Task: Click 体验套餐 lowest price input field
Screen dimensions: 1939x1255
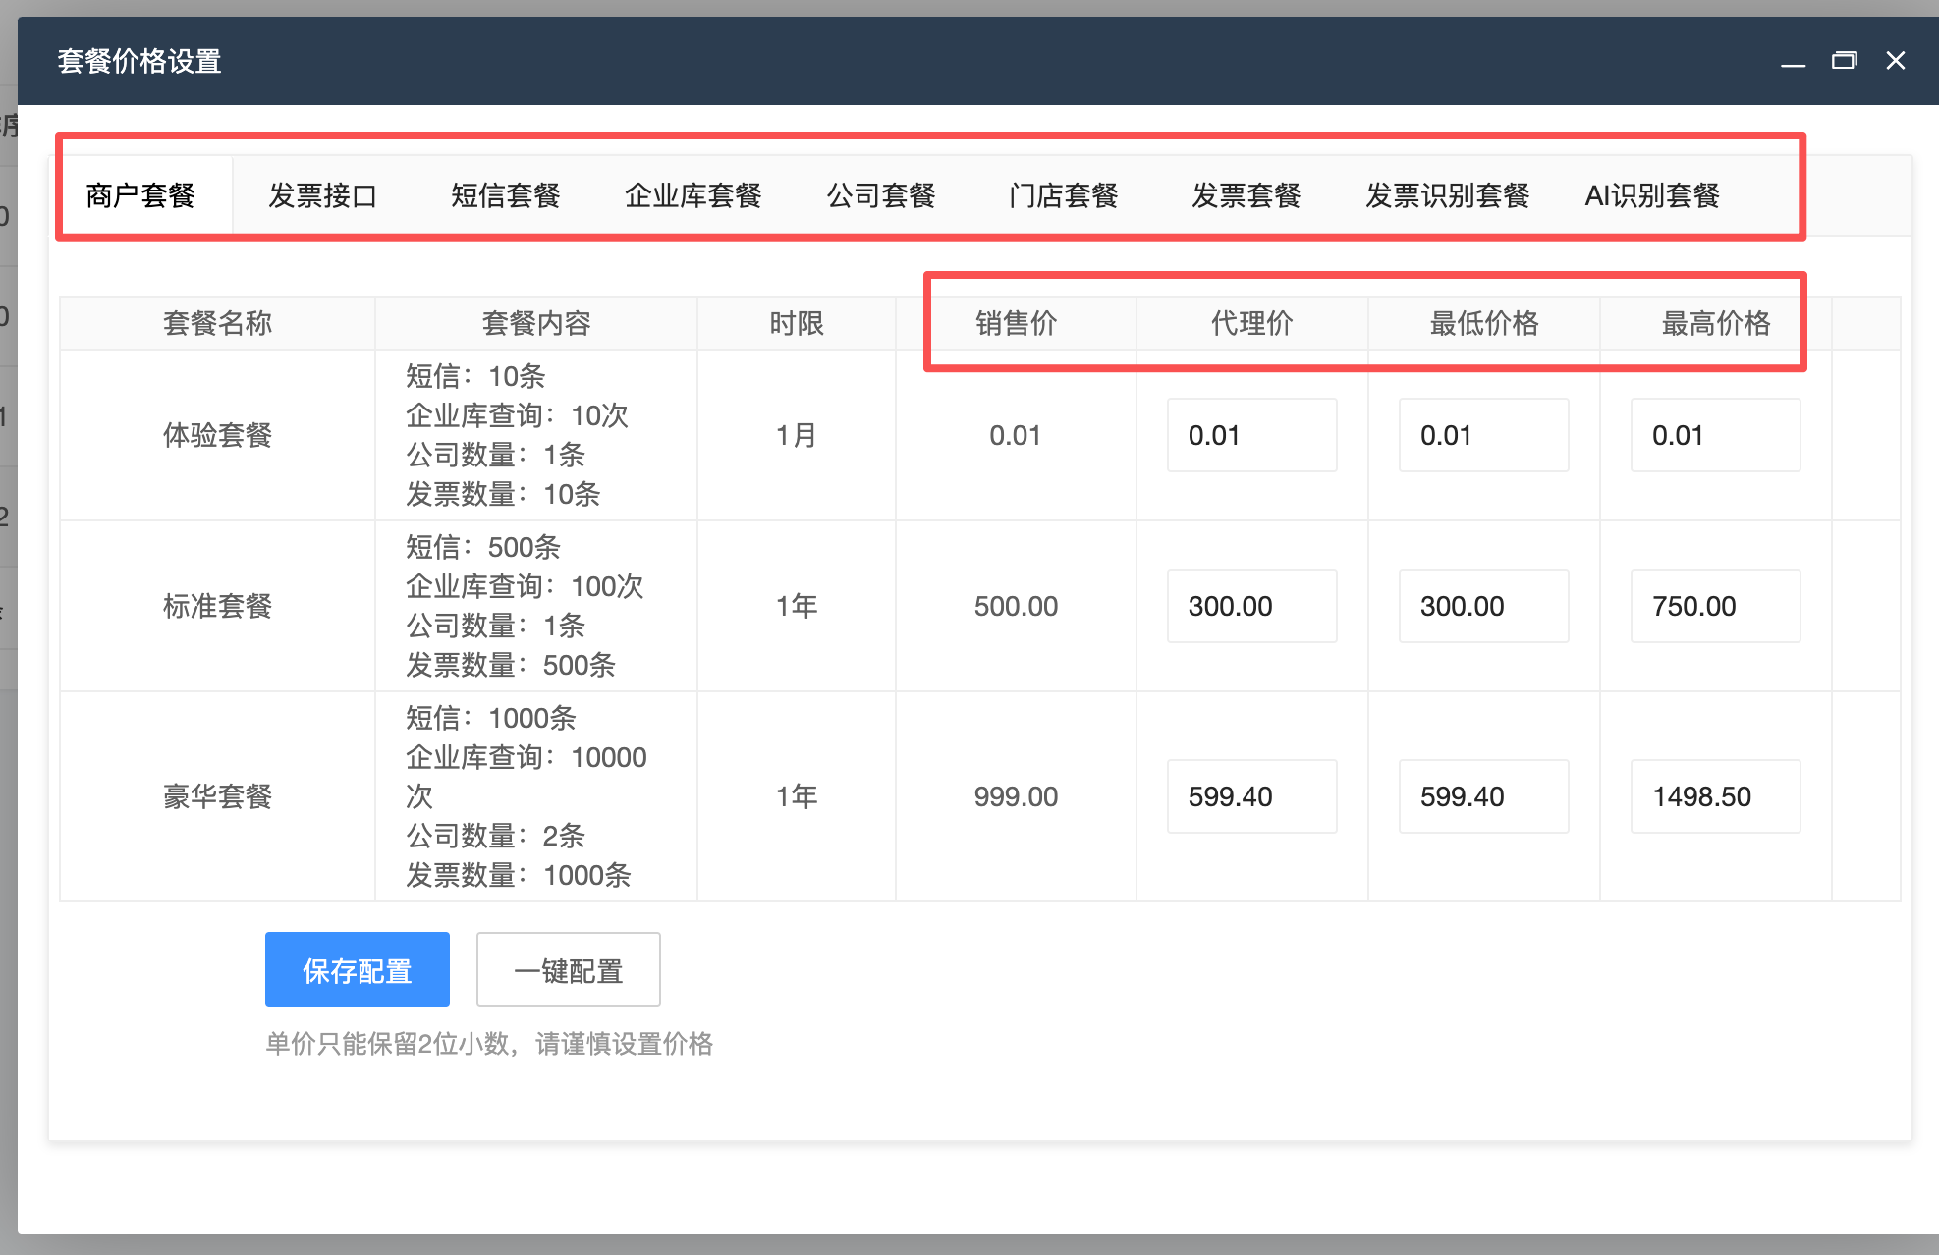Action: point(1483,435)
